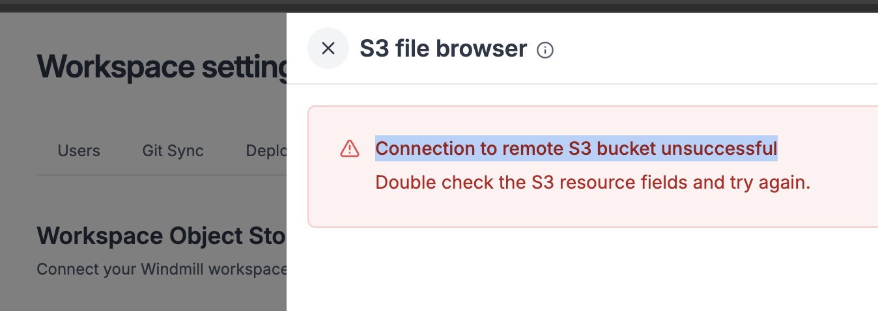The width and height of the screenshot is (878, 311).
Task: Click the Workspace Object Storage section heading
Action: [162, 236]
